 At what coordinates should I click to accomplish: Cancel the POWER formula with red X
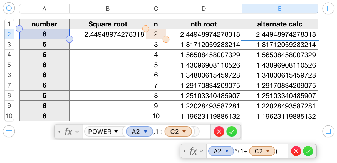coord(219,132)
